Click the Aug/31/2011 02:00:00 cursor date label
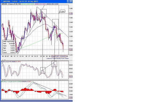This screenshot has width=166, height=102. coord(59,56)
